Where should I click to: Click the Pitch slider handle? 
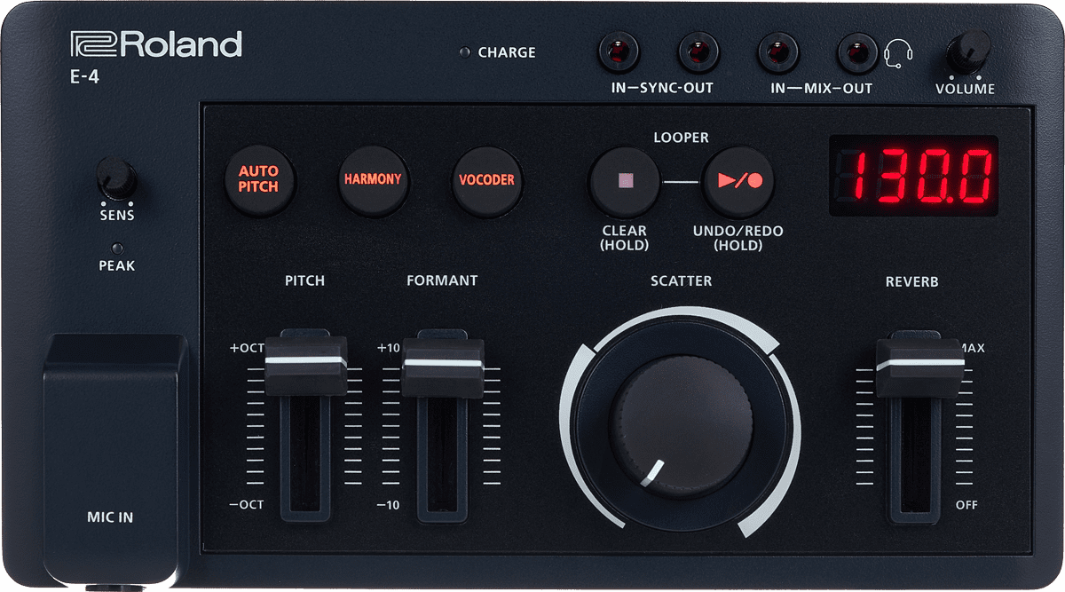click(305, 364)
